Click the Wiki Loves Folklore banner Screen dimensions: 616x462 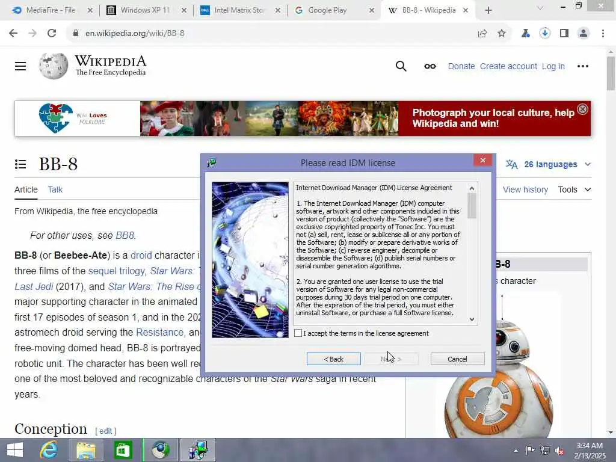tap(303, 119)
